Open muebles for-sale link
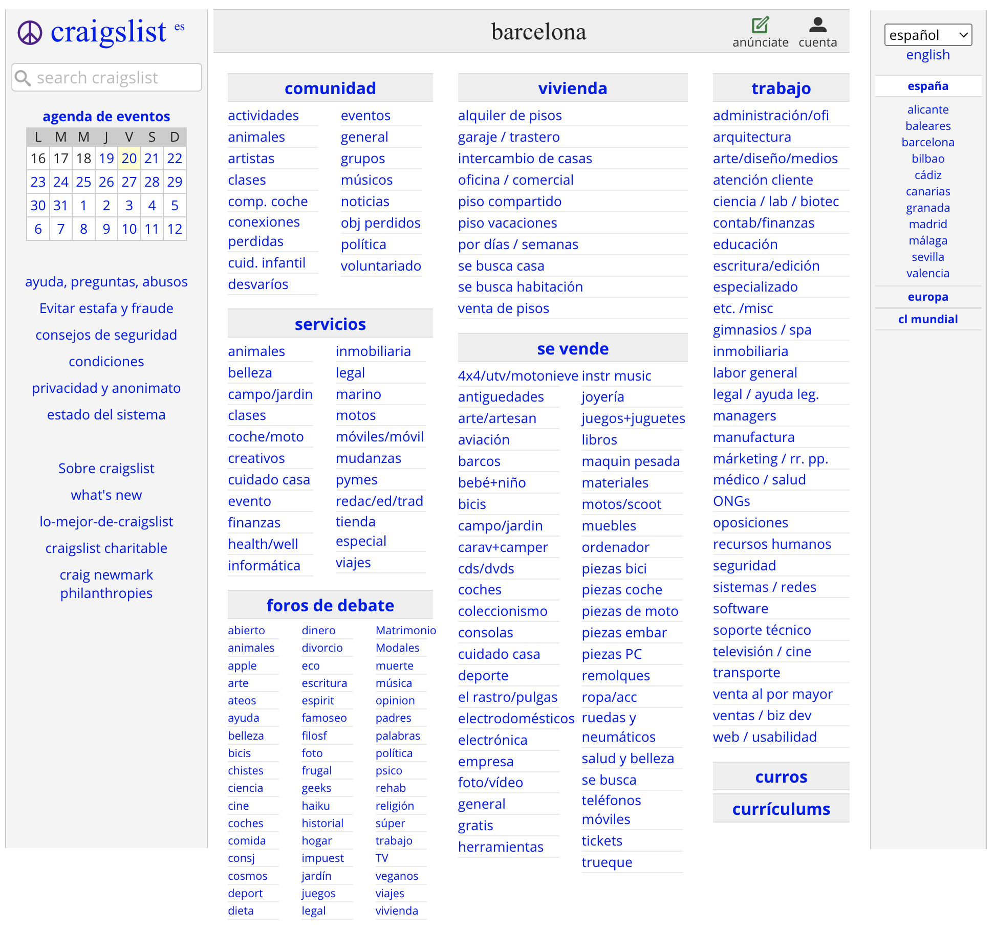Image resolution: width=995 pixels, height=933 pixels. 609,526
